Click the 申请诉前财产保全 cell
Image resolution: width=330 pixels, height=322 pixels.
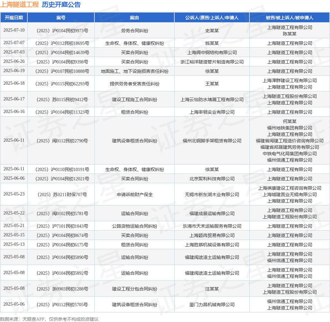coord(134,195)
